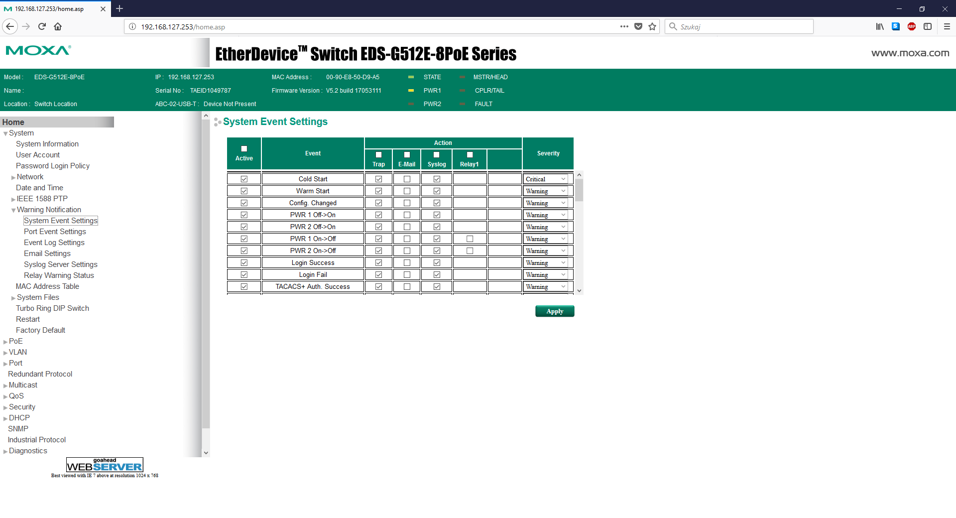Uncheck Active for the Cold Start event
Screen dimensions: 956x518
click(244, 179)
